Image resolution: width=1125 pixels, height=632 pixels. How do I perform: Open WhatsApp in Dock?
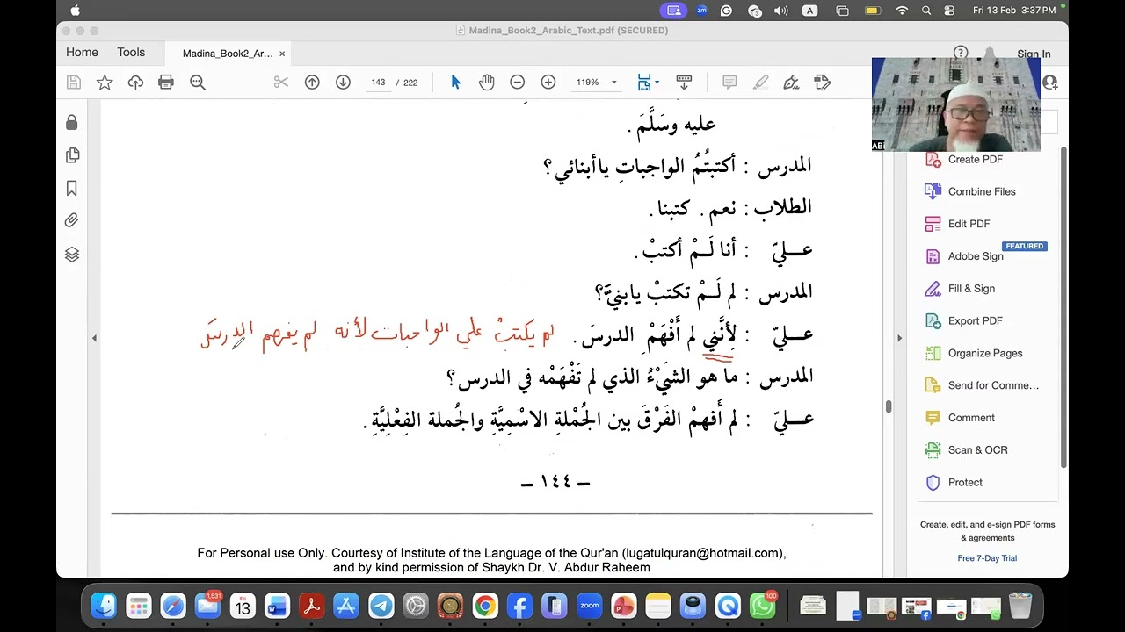[x=762, y=606]
